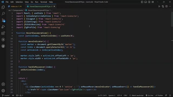Open the Help menu
The height and width of the screenshot is (97, 173).
click(x=51, y=2)
